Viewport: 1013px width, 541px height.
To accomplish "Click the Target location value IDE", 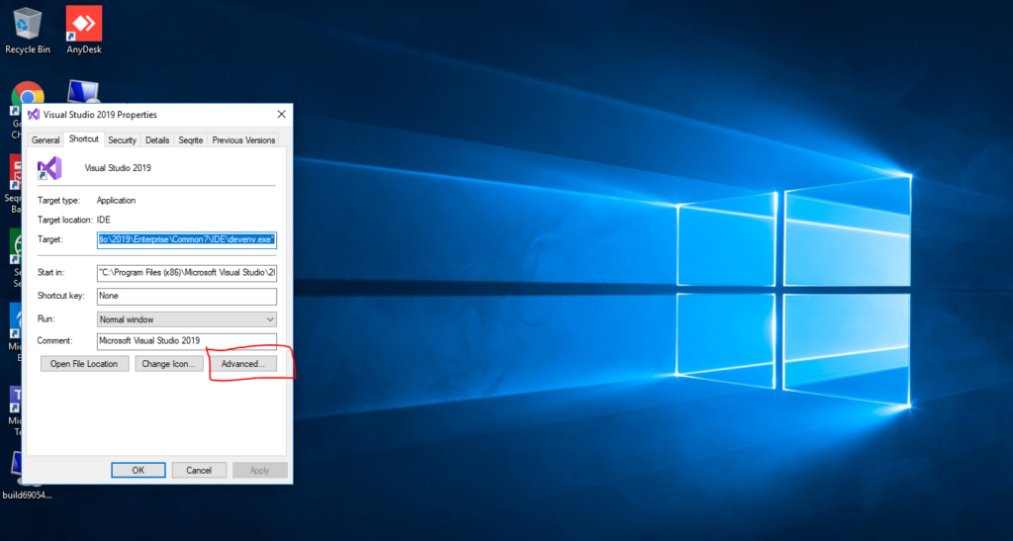I will click(x=103, y=221).
